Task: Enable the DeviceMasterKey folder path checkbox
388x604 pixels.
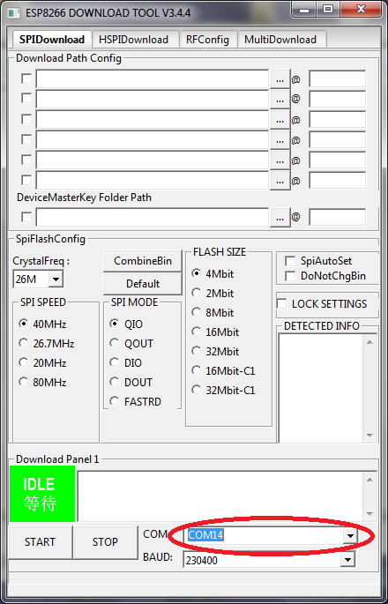Action: [26, 217]
